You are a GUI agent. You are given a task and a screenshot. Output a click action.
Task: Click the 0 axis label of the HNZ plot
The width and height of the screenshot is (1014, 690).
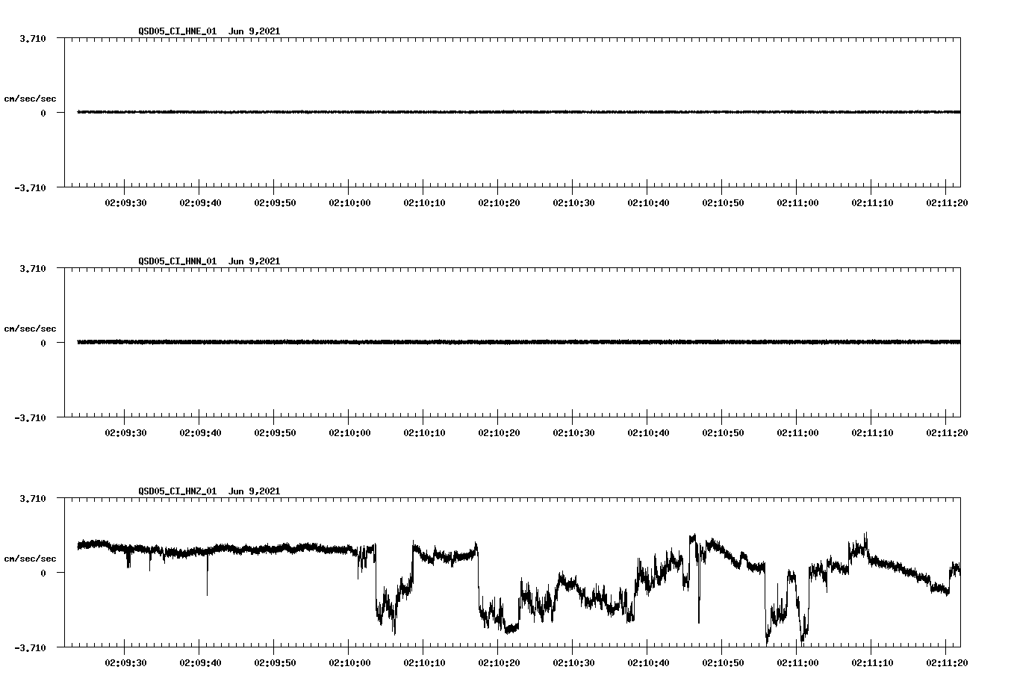click(x=43, y=573)
